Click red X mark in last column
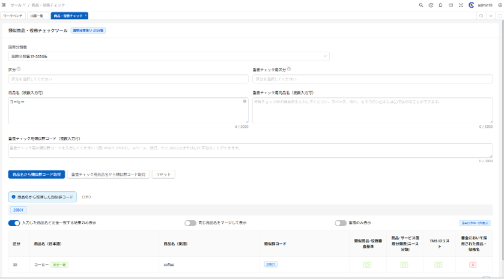This screenshot has height=279, width=504. (x=473, y=265)
